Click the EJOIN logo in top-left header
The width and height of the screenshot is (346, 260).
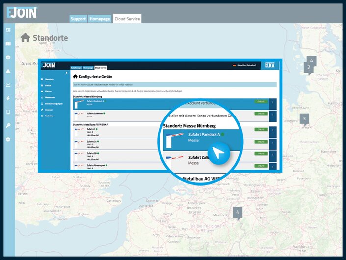point(22,12)
